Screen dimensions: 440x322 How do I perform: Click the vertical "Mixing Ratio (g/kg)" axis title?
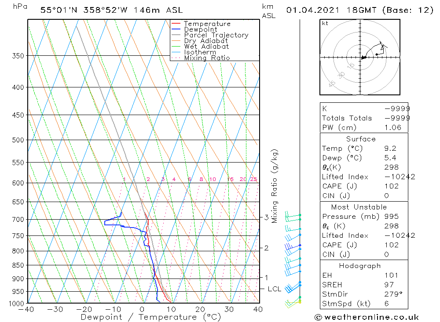click(275, 186)
